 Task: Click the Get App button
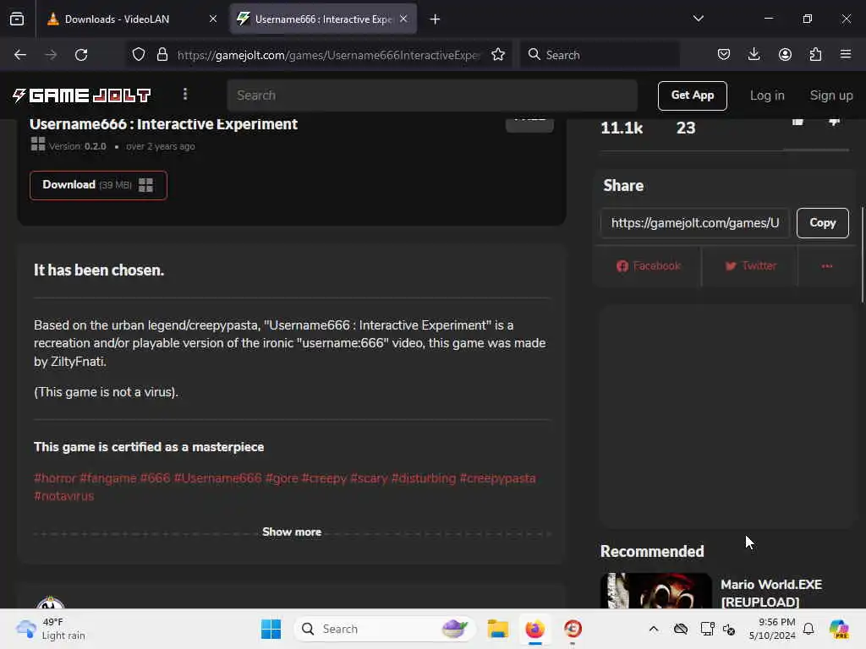tap(692, 95)
